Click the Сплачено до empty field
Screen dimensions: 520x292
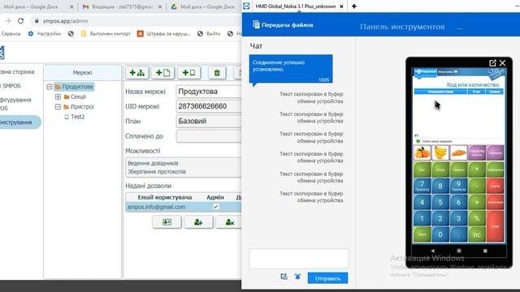tap(209, 136)
